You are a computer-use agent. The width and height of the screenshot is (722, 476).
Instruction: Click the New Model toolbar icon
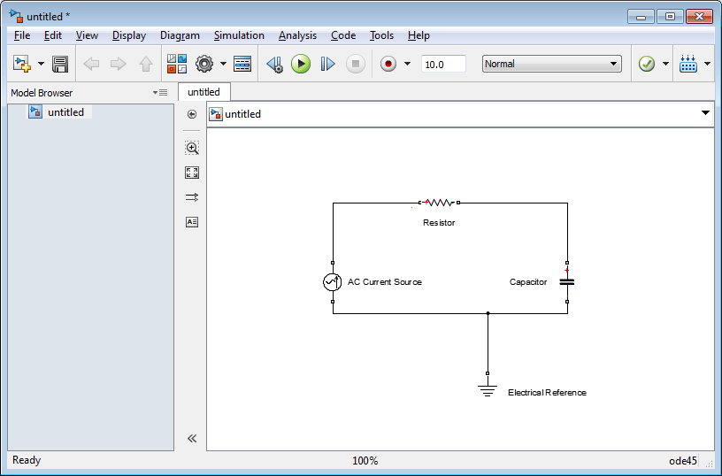point(21,64)
